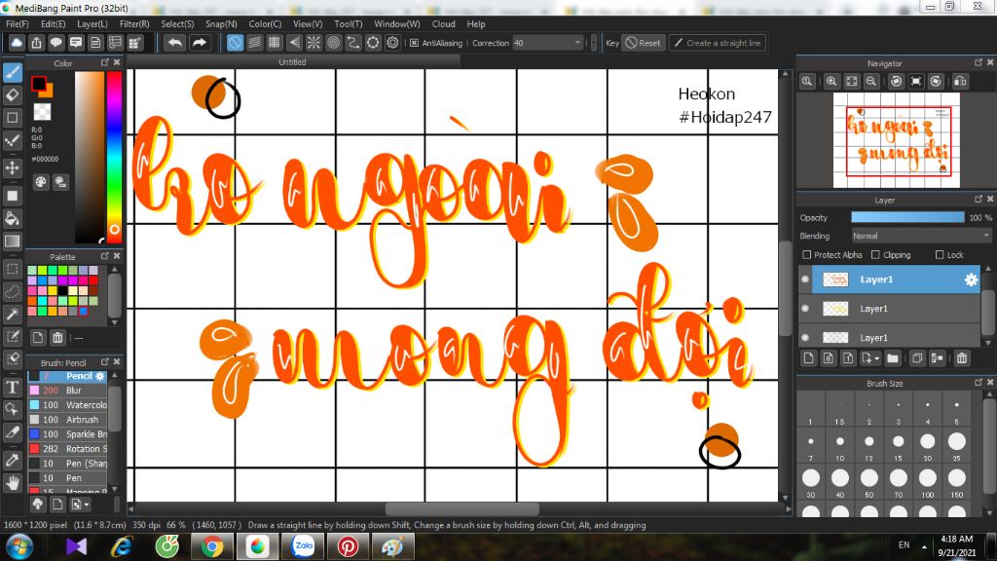Open brush add dropdown at panel bottom

click(x=80, y=505)
